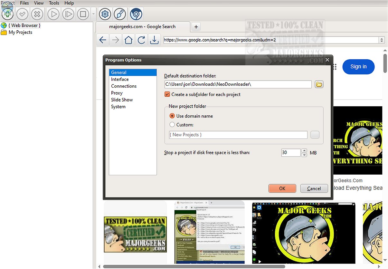Click the add new project plus icon
The image size is (388, 269).
(x=7, y=14)
